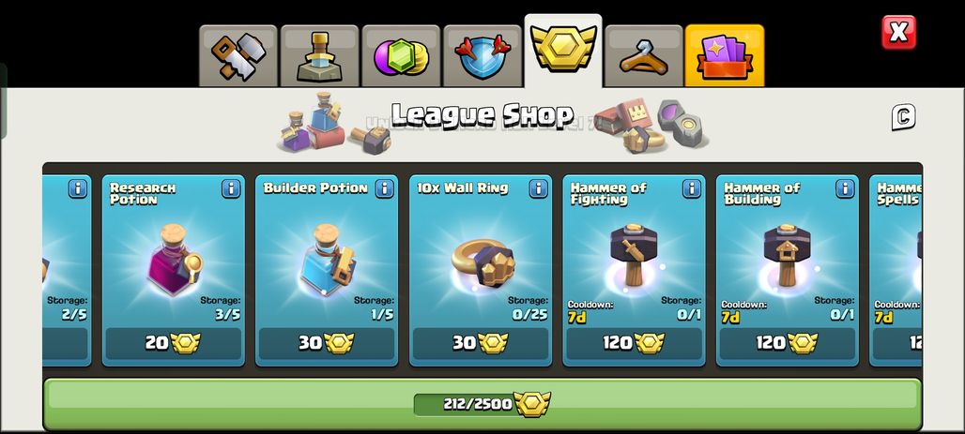This screenshot has width=965, height=434.
Task: Click the league medals progress bar
Action: pos(482,404)
